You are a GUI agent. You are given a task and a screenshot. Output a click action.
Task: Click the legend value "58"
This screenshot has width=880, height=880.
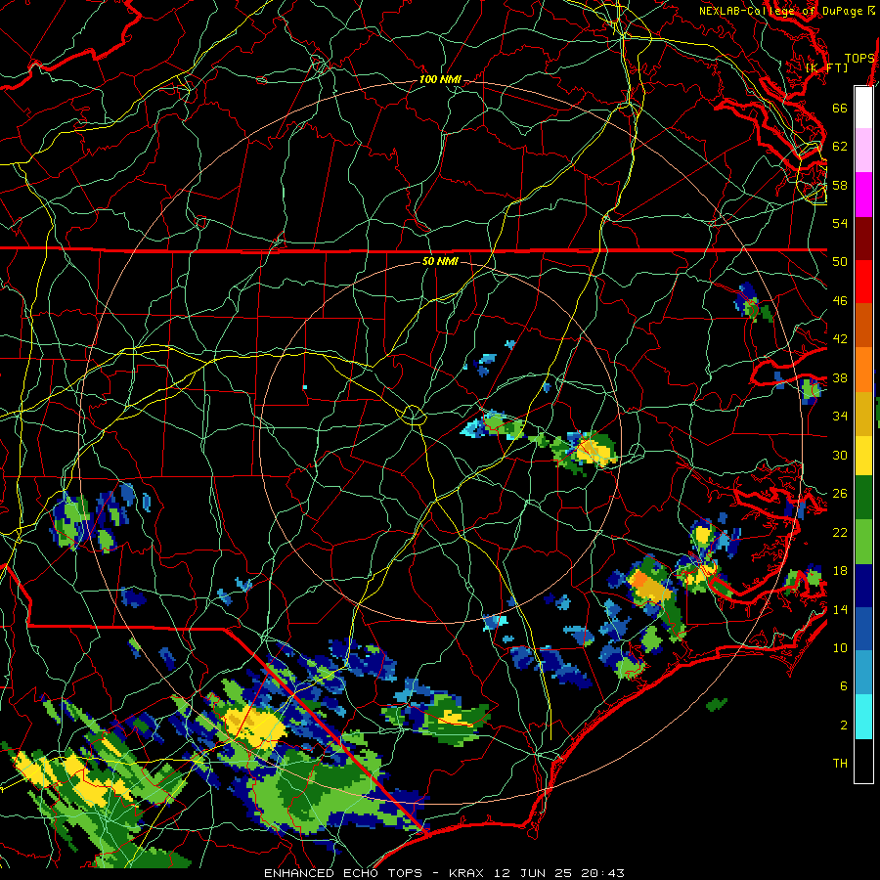[x=840, y=185]
